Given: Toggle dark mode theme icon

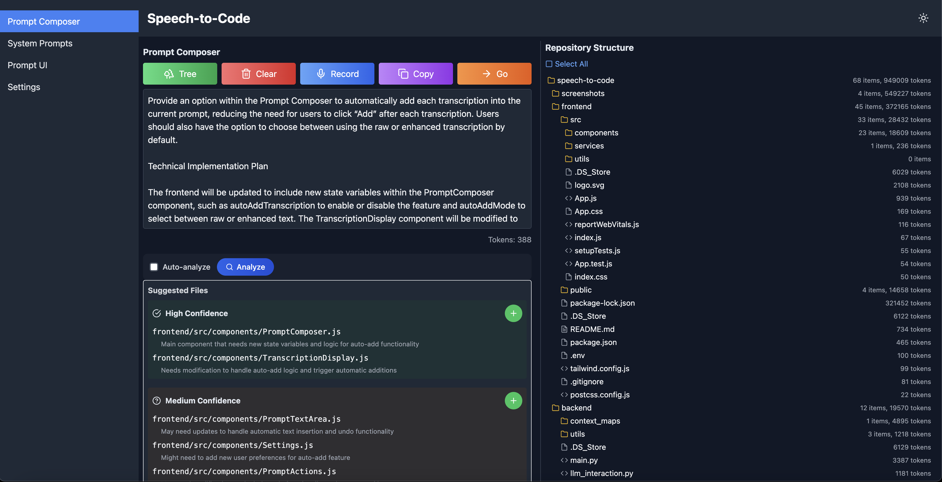Looking at the screenshot, I should 923,18.
